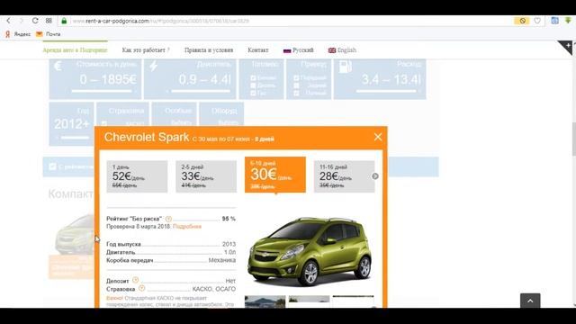This screenshot has width=576, height=324.
Task: Reload the page with the refresh icon
Action: (x=35, y=21)
